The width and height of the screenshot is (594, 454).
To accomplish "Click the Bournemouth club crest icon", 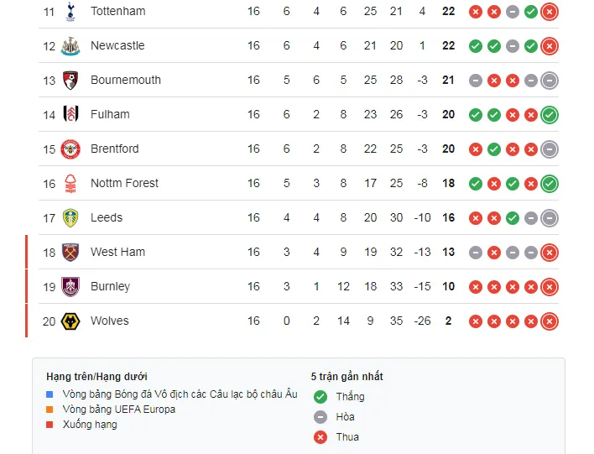I will click(x=70, y=80).
